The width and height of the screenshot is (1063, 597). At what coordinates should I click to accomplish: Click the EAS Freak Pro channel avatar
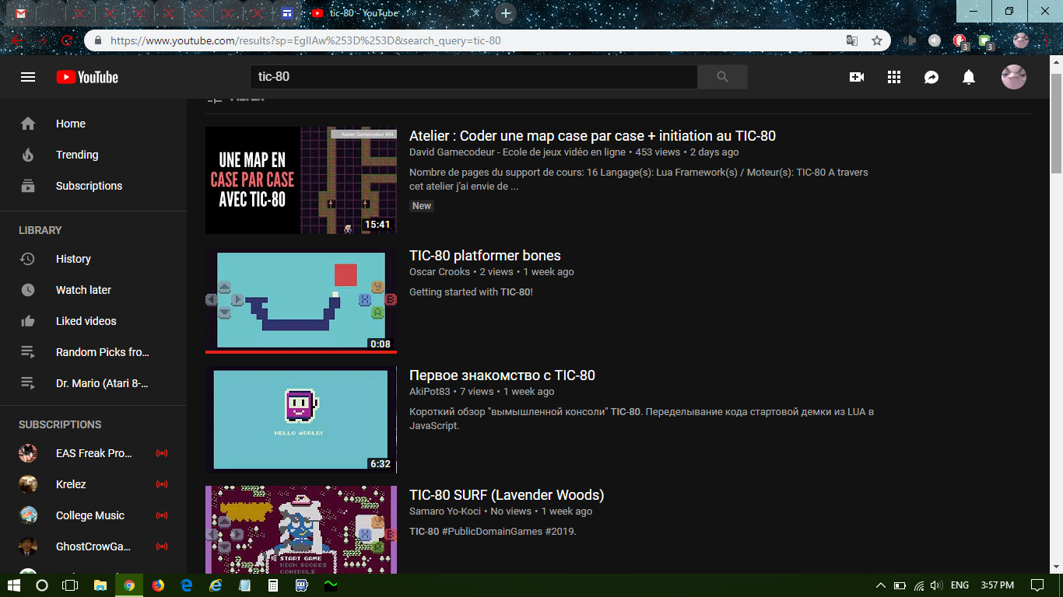28,453
